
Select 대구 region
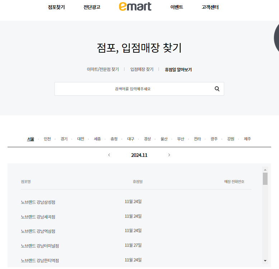coord(131,139)
